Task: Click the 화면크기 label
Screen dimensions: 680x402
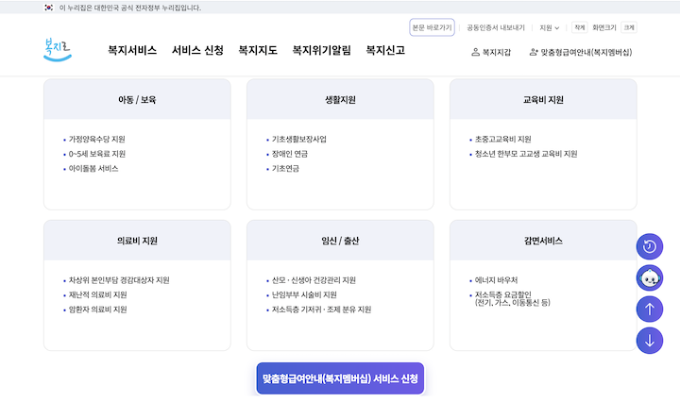Action: [x=604, y=27]
